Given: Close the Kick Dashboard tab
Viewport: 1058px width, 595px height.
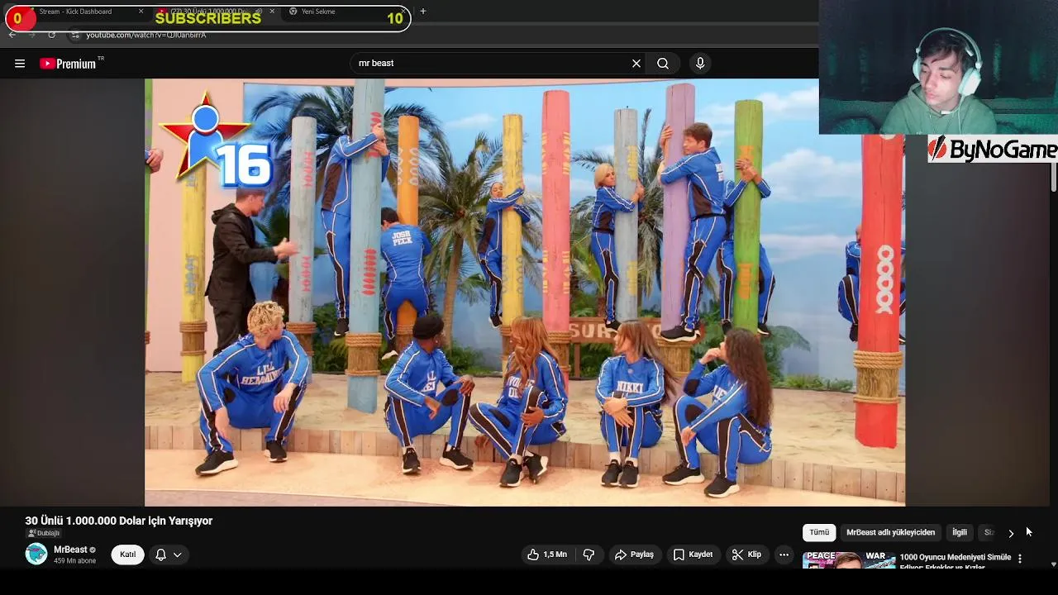Looking at the screenshot, I should (x=141, y=12).
